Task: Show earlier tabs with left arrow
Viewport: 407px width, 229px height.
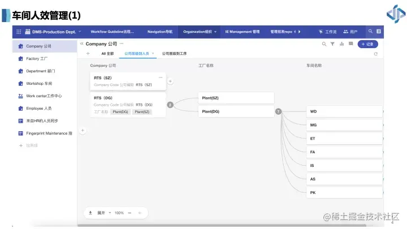Action: click(295, 32)
